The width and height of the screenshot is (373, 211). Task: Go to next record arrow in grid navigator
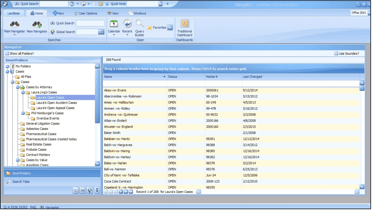click(x=121, y=192)
